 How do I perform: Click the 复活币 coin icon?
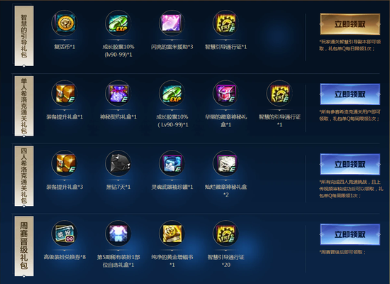65,23
